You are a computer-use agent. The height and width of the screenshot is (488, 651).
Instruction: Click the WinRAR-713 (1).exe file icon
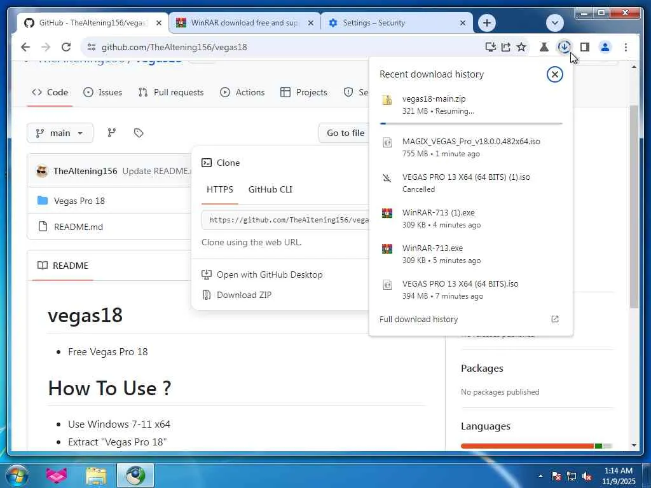tap(387, 213)
